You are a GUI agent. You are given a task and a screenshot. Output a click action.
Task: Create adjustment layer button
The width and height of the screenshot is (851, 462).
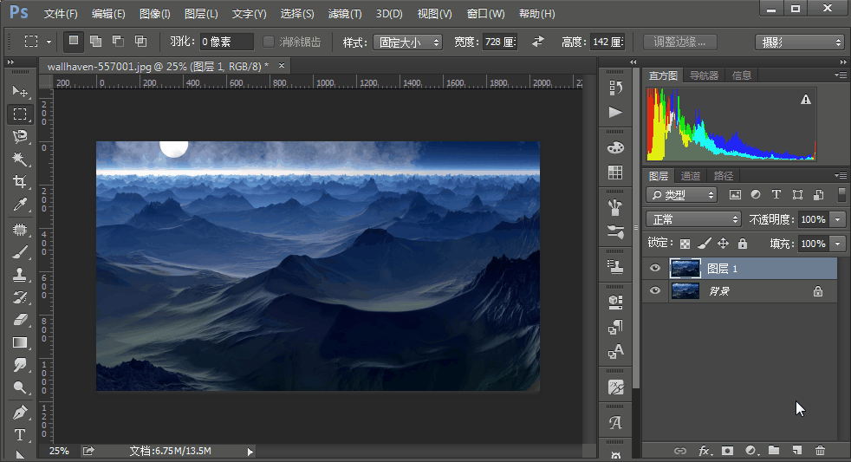(750, 451)
